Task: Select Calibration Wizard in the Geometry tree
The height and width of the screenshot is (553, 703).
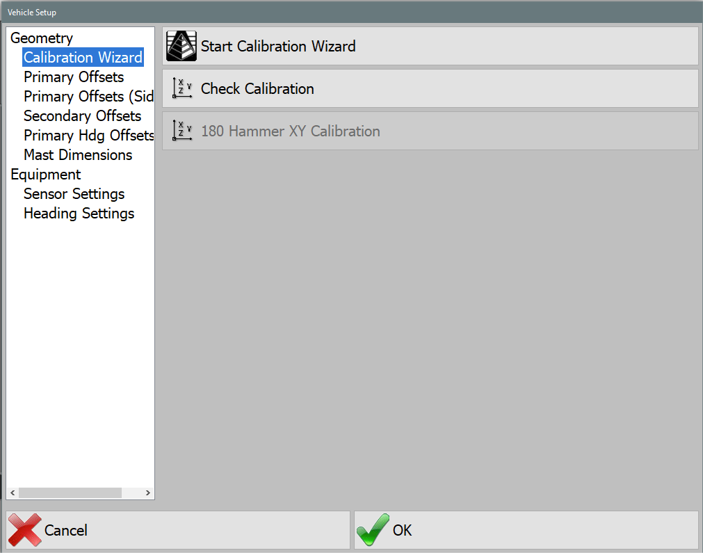Action: pos(82,57)
